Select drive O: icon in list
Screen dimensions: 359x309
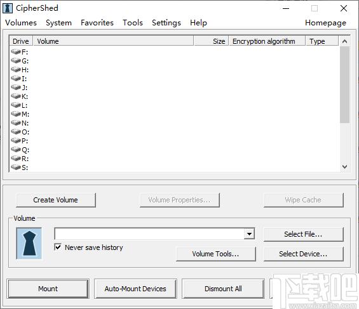pos(16,131)
